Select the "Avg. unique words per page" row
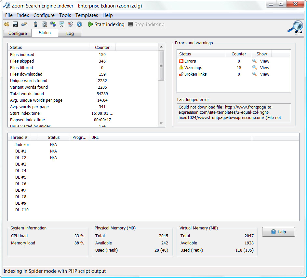 (x=83, y=100)
